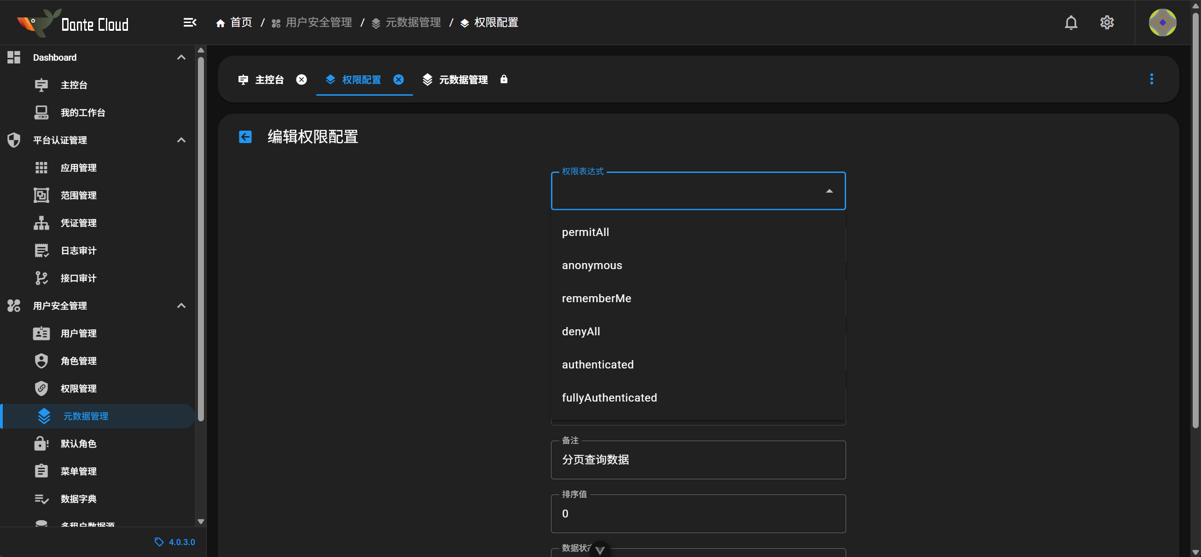Click the notification bell icon

(1071, 22)
